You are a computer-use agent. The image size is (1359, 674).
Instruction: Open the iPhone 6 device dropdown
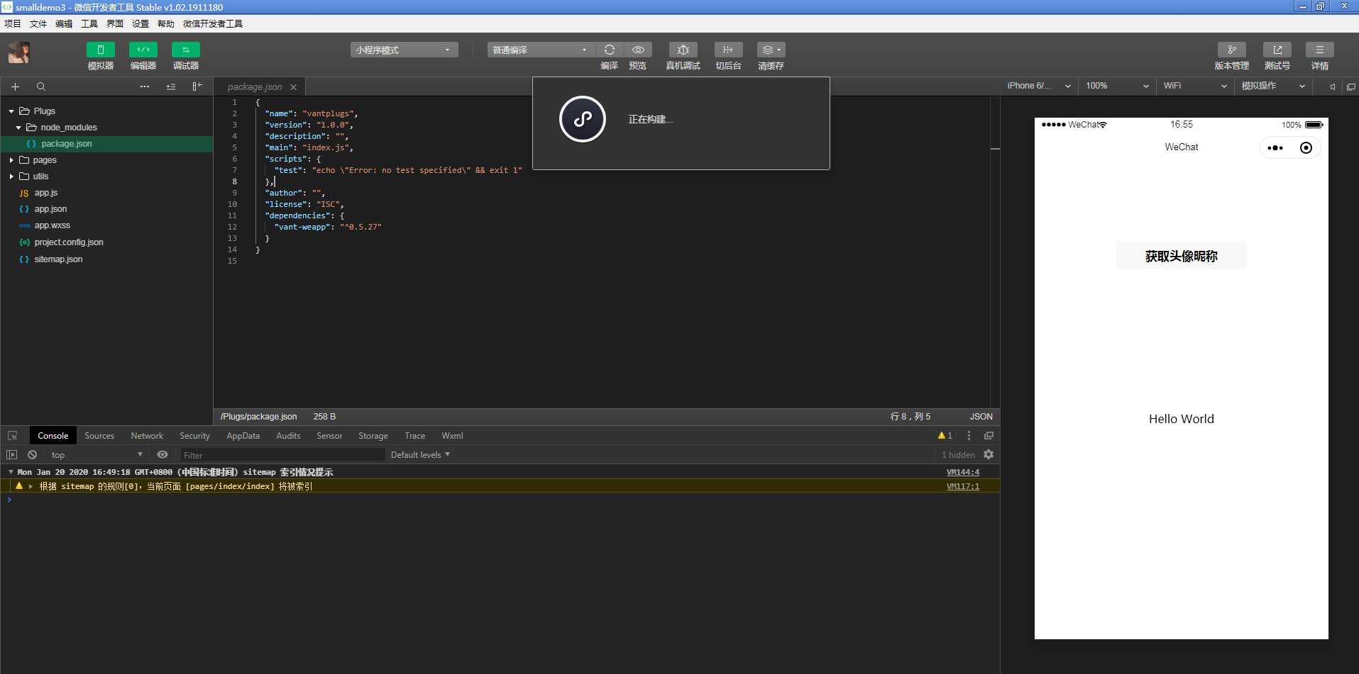[x=1038, y=86]
